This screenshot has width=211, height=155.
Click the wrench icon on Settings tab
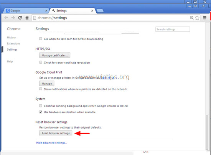(54, 11)
